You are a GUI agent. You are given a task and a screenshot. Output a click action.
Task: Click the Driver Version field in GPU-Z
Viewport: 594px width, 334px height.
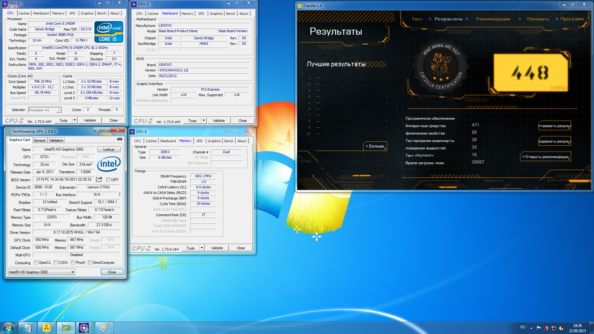[x=76, y=232]
